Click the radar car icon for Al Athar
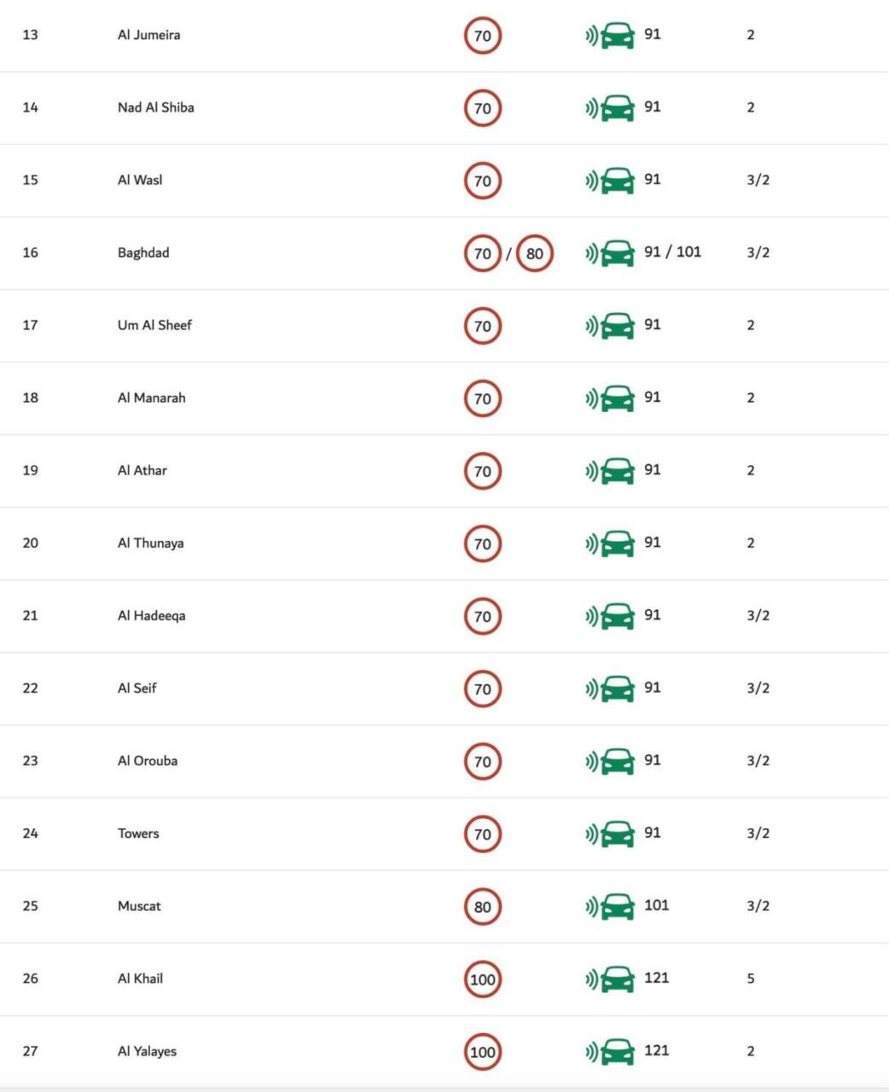 [610, 471]
